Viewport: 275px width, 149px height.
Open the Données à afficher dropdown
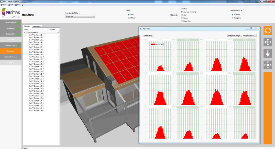tap(80, 16)
